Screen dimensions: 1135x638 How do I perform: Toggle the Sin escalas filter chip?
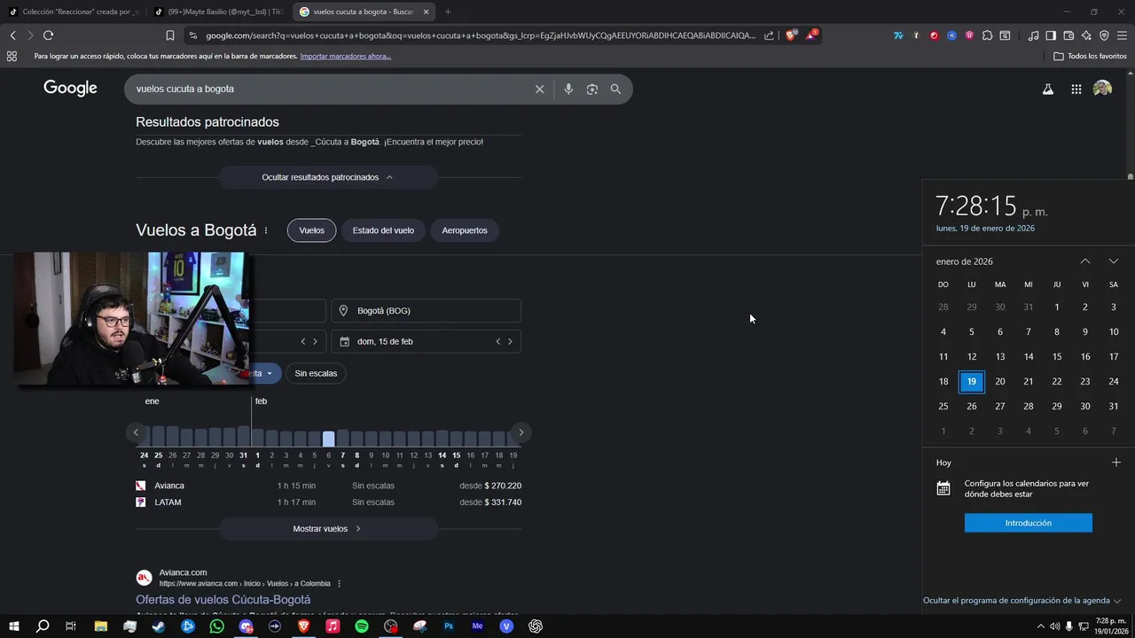tap(316, 373)
